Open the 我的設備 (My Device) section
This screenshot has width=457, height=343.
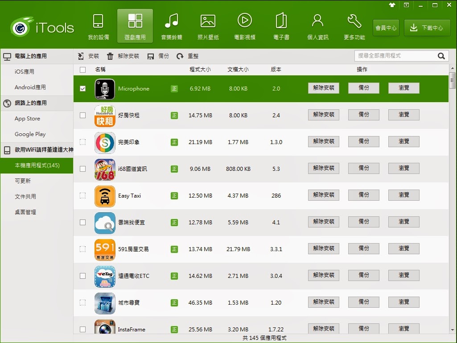pyautogui.click(x=98, y=25)
